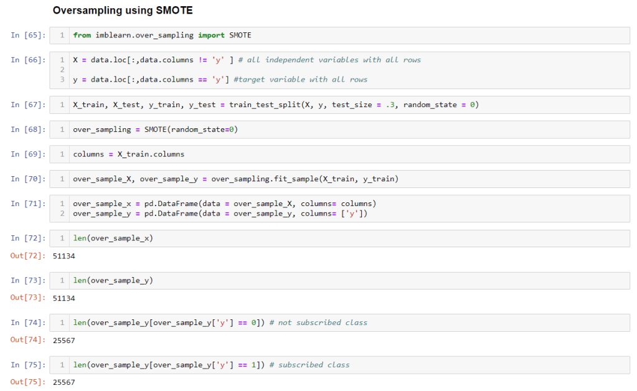
Task: Click the Out[74] result 25567
Action: point(64,341)
